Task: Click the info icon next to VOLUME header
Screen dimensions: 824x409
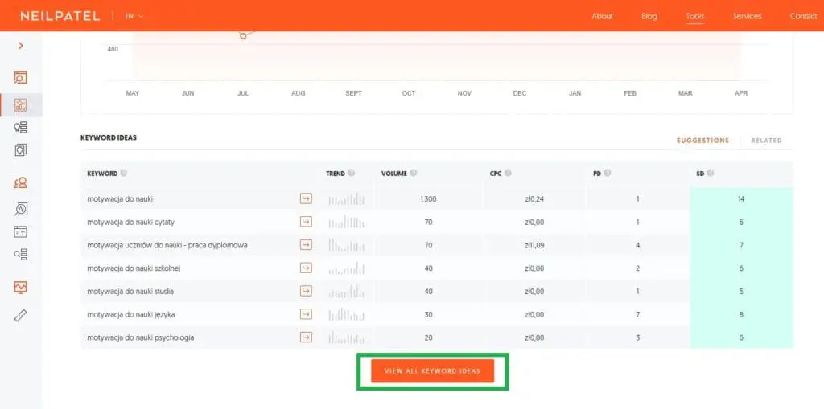Action: coord(413,173)
